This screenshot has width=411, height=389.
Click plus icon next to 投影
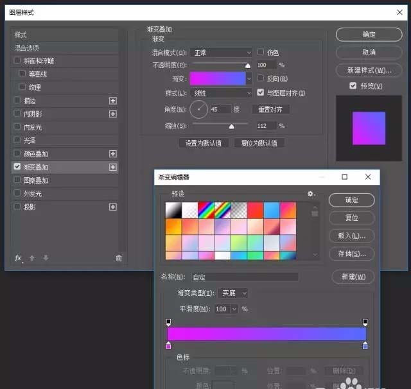[113, 207]
